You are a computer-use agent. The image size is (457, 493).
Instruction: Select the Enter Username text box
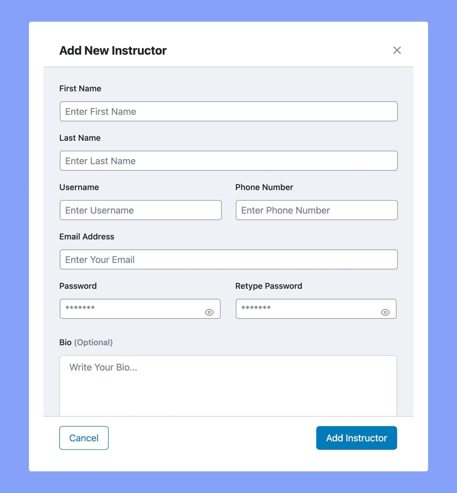tap(140, 210)
